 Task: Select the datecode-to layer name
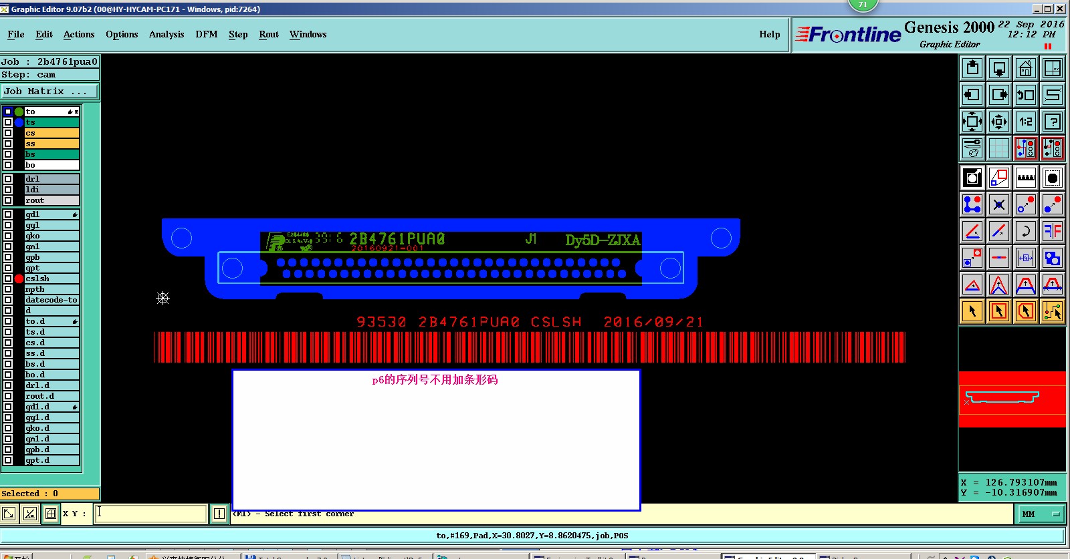tap(52, 300)
